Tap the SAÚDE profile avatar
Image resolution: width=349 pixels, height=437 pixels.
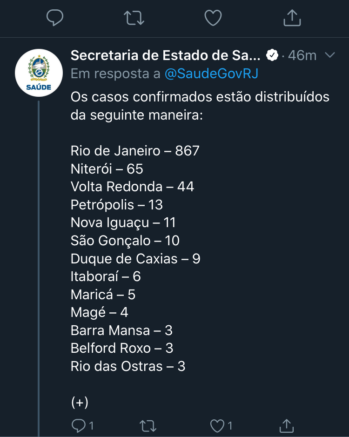click(x=39, y=73)
